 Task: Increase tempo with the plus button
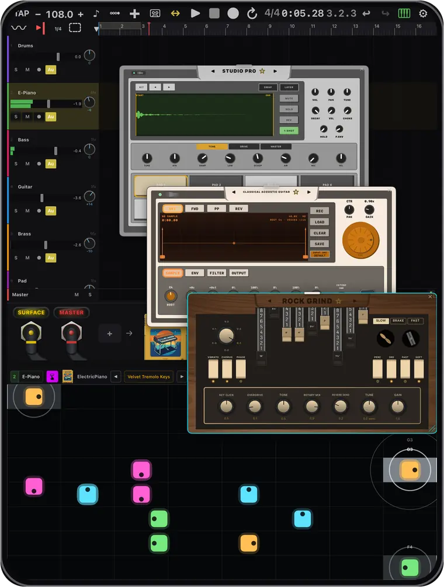click(x=81, y=14)
